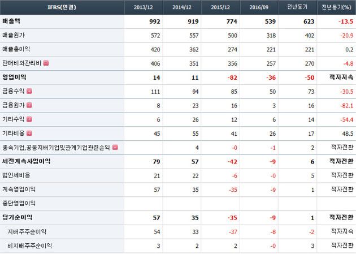Click the 세전계속사업이익 row label
The width and height of the screenshot is (356, 254).
pos(26,161)
